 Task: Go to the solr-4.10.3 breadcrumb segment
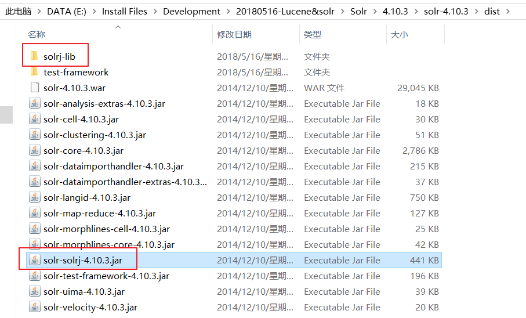[x=446, y=12]
